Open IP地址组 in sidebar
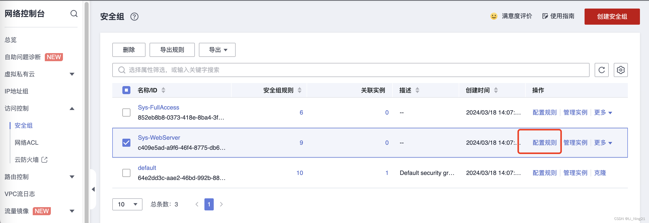The image size is (649, 223). 16,91
